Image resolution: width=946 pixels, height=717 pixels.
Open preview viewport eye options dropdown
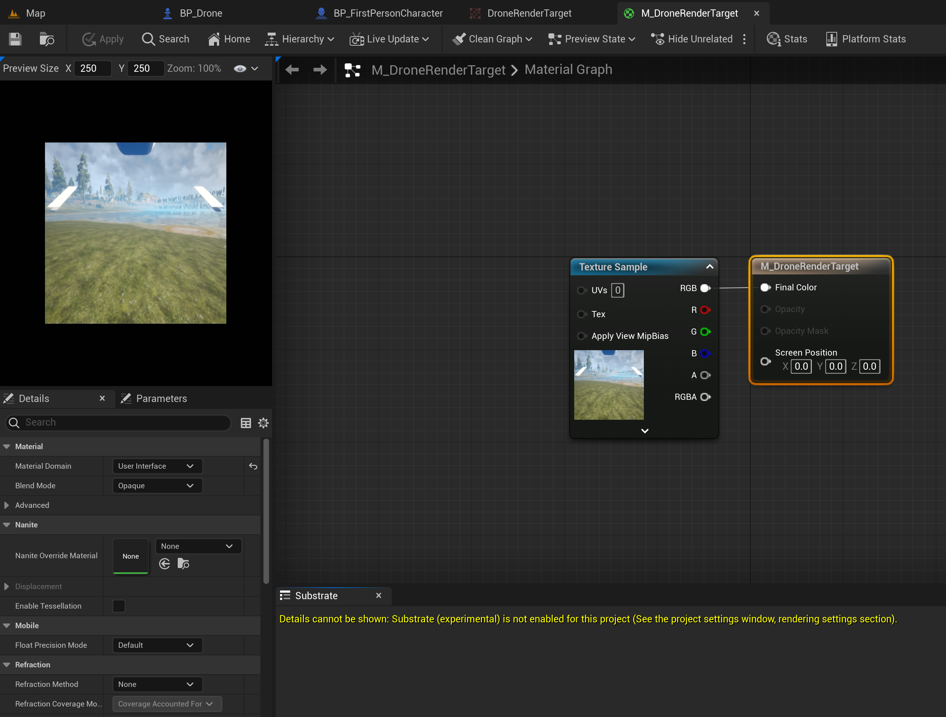(246, 69)
